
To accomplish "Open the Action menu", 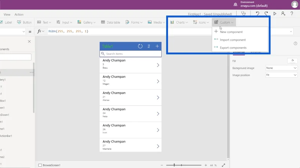I will coord(19,15).
